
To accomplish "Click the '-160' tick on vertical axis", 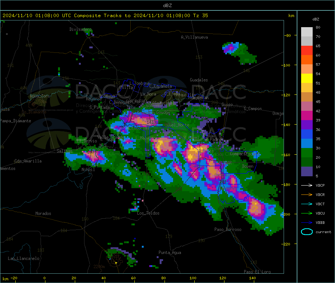I will tap(287, 155).
